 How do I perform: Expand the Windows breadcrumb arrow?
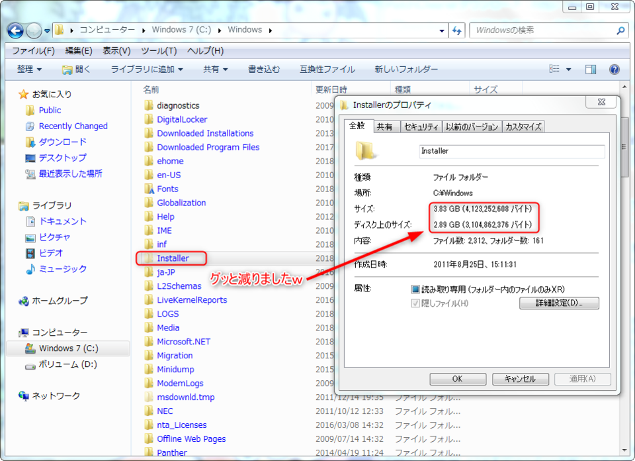coord(270,30)
